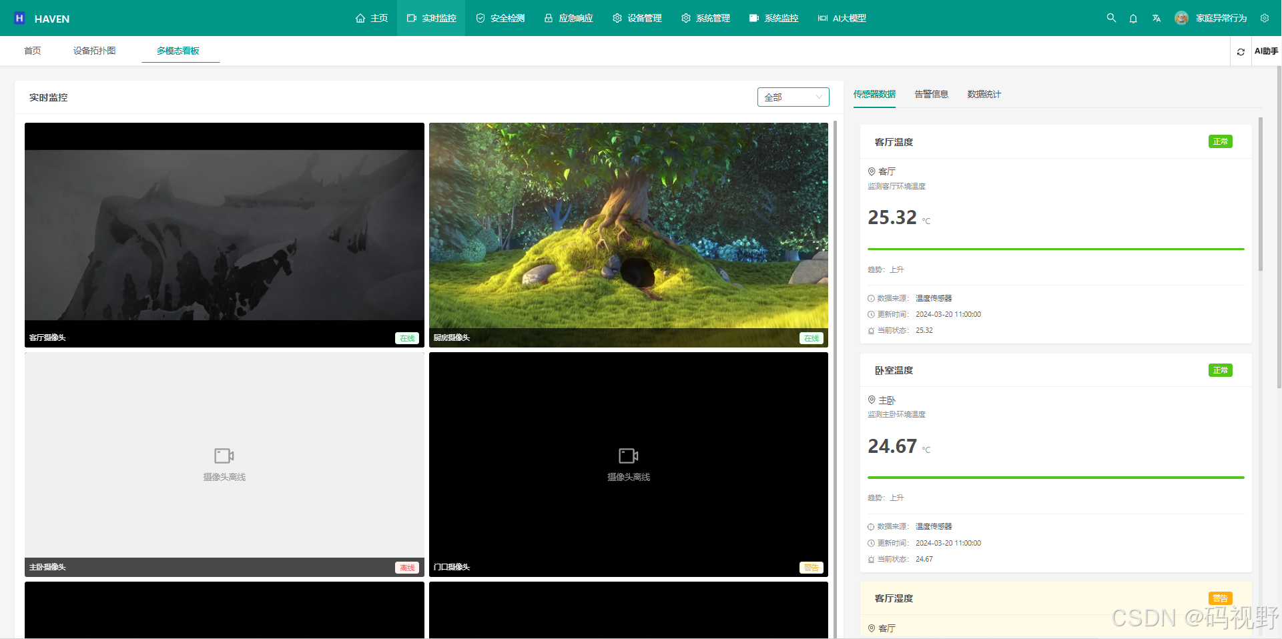Expand the 全部 camera filter dropdown
The image size is (1282, 639).
793,97
